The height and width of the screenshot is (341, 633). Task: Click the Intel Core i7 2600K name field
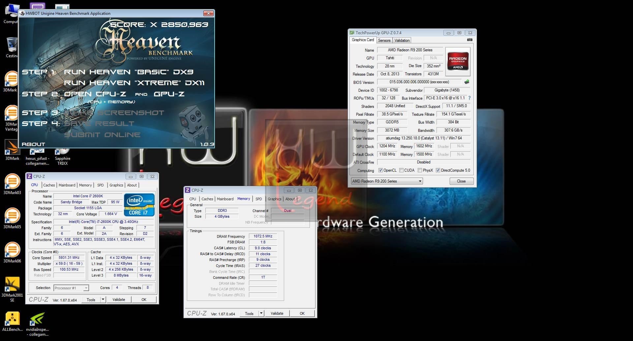(88, 196)
